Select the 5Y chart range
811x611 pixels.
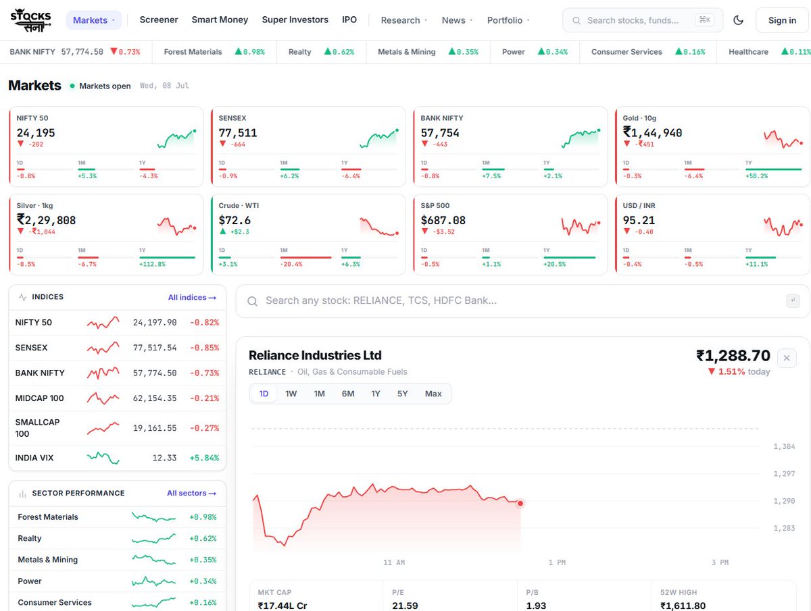[403, 394]
